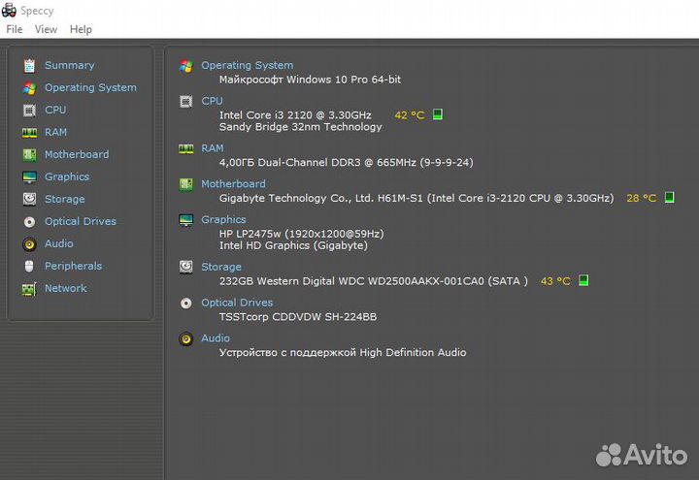Screen dimensions: 699x480
Task: Click the Optical Drives heading link in summary
Action: 237,303
